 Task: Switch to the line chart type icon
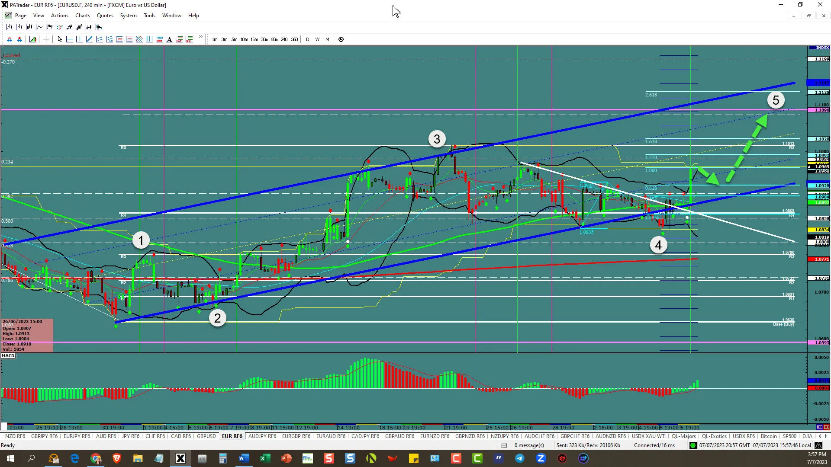(x=39, y=27)
